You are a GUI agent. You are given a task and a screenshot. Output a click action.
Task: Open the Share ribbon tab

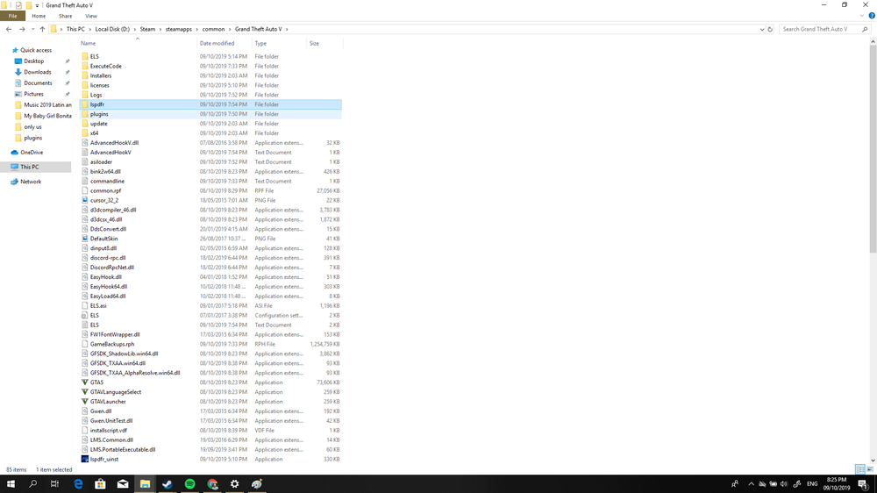pyautogui.click(x=66, y=16)
